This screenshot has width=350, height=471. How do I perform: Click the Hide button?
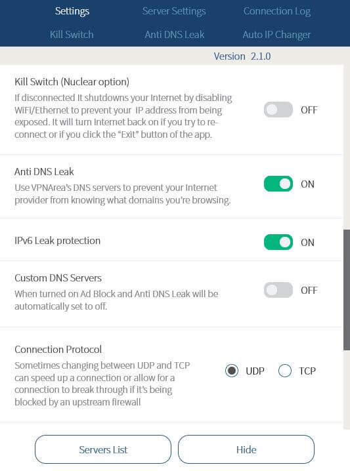pyautogui.click(x=246, y=449)
